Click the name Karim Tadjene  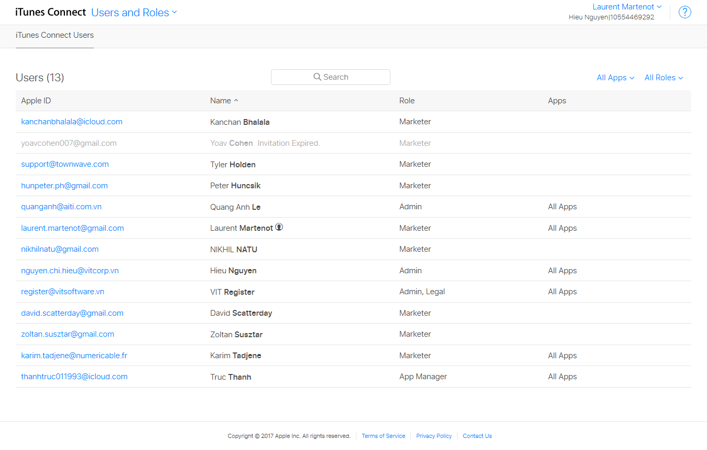pos(236,356)
